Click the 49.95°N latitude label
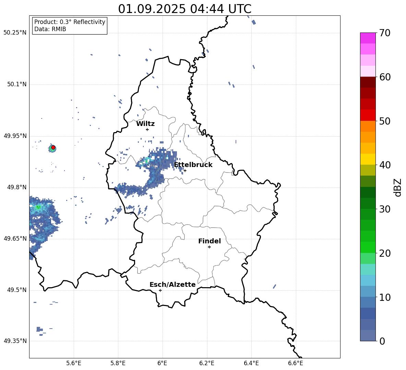 pos(15,136)
